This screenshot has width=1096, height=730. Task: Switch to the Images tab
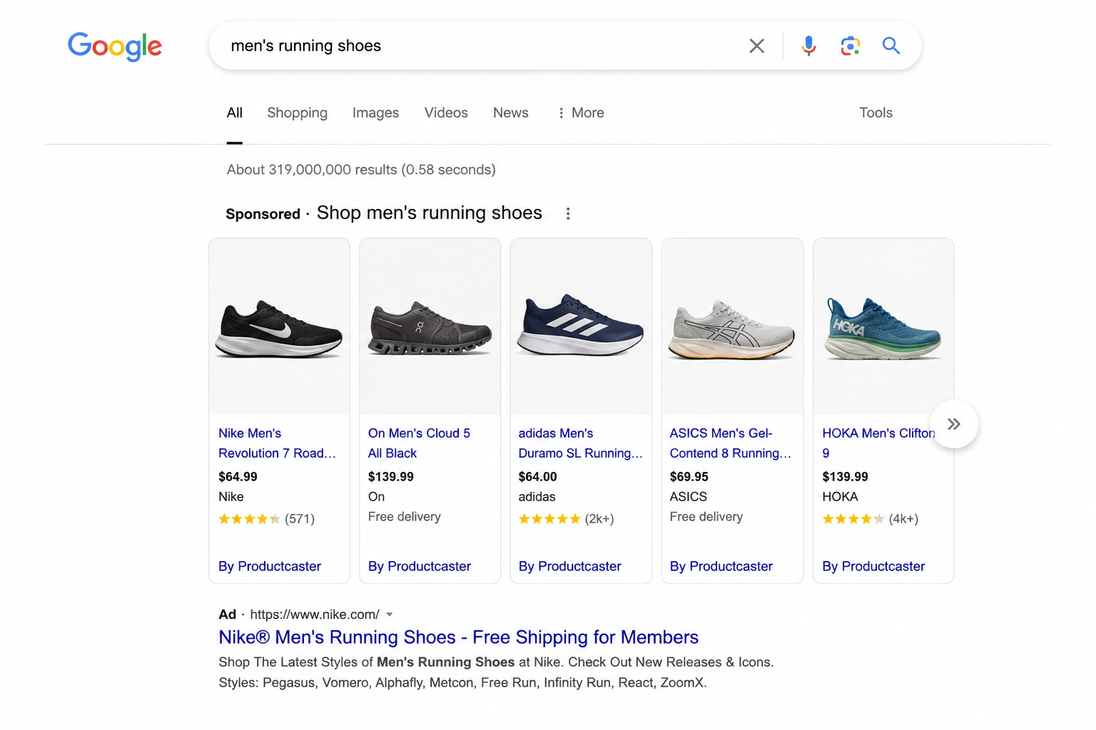pos(376,113)
